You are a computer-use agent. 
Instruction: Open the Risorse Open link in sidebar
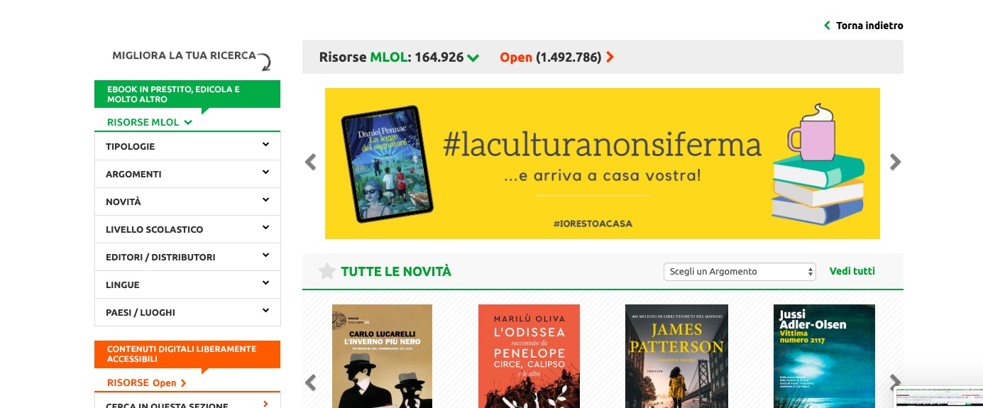(x=147, y=382)
